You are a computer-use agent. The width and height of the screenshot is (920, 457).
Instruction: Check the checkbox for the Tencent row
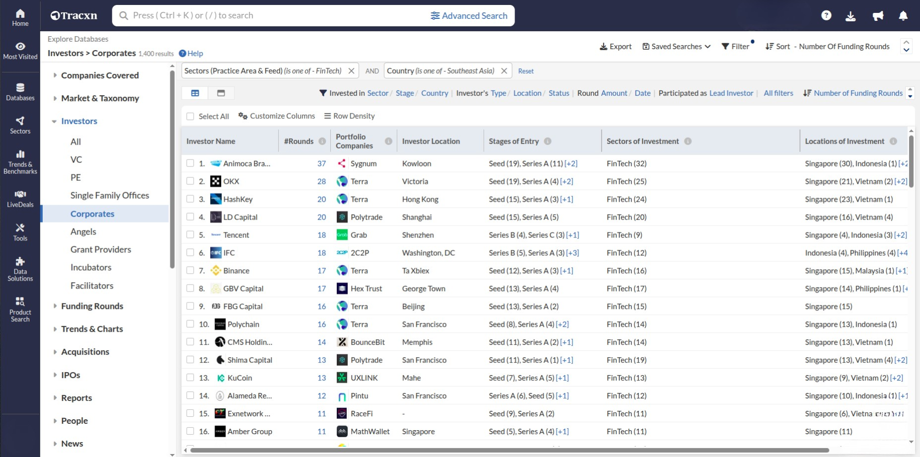click(190, 234)
